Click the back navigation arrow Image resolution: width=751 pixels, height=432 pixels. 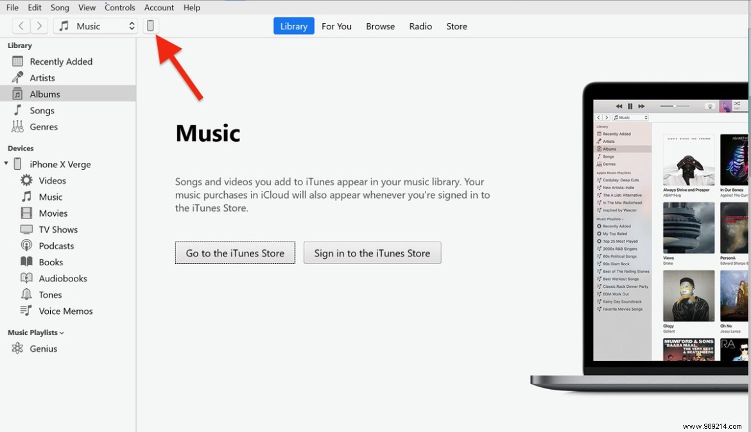(x=21, y=26)
